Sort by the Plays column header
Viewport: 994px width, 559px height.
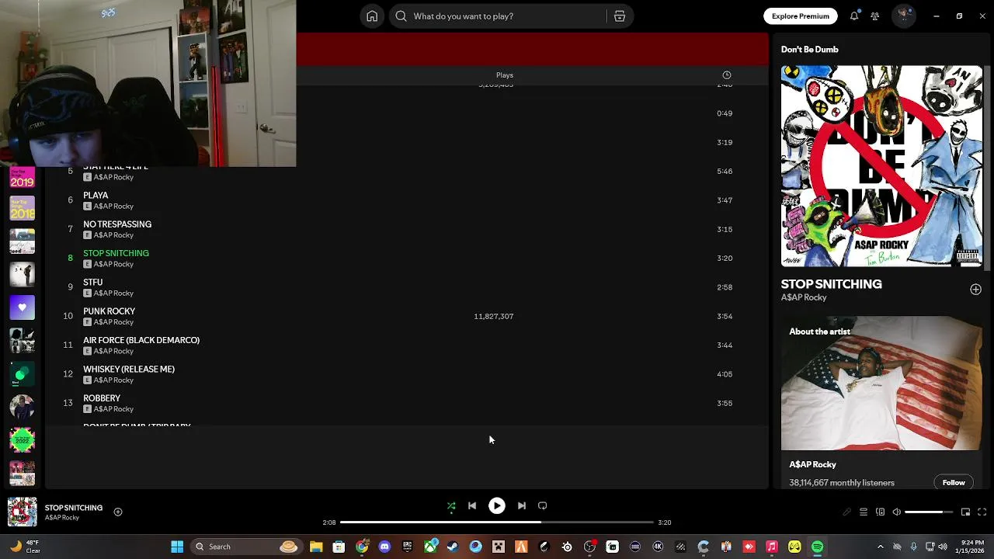(505, 75)
